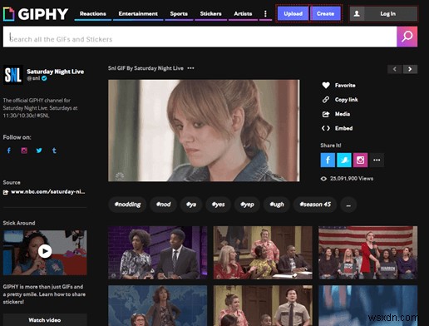The height and width of the screenshot is (326, 429).
Task: Select the #ya tag
Action: tap(191, 205)
